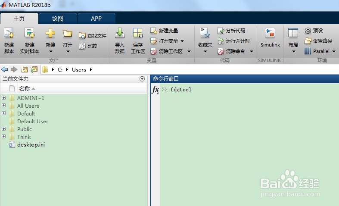
Task: Click the Users path segment
Action: pyautogui.click(x=79, y=70)
